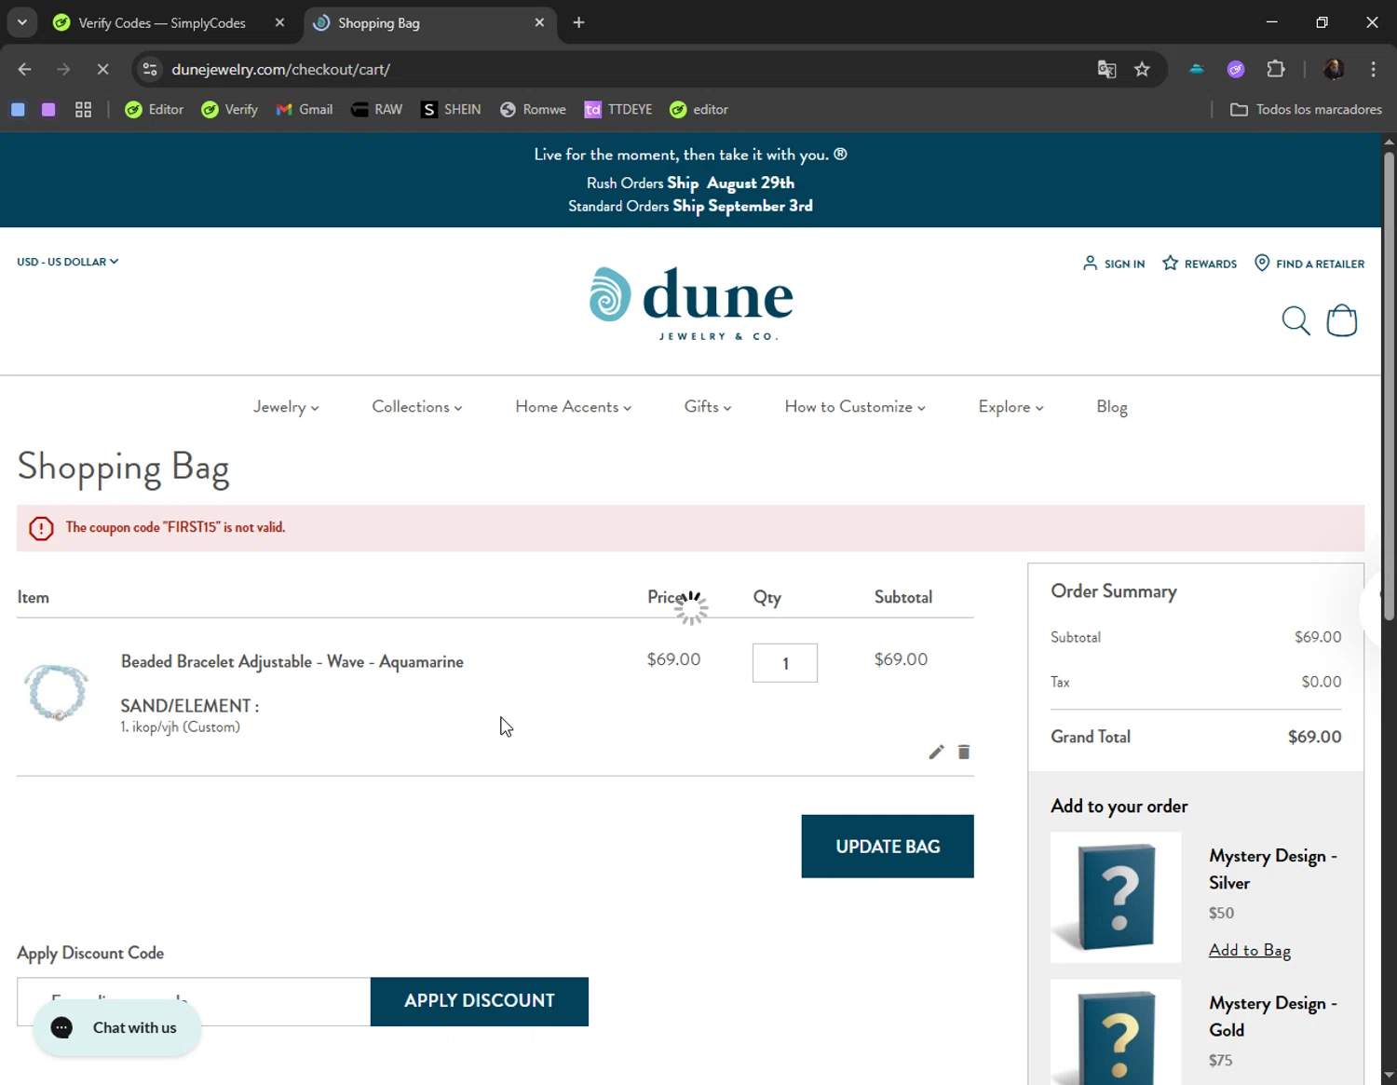Screen dimensions: 1397x1085
Task: View site information icon in address bar
Action: coord(150,69)
